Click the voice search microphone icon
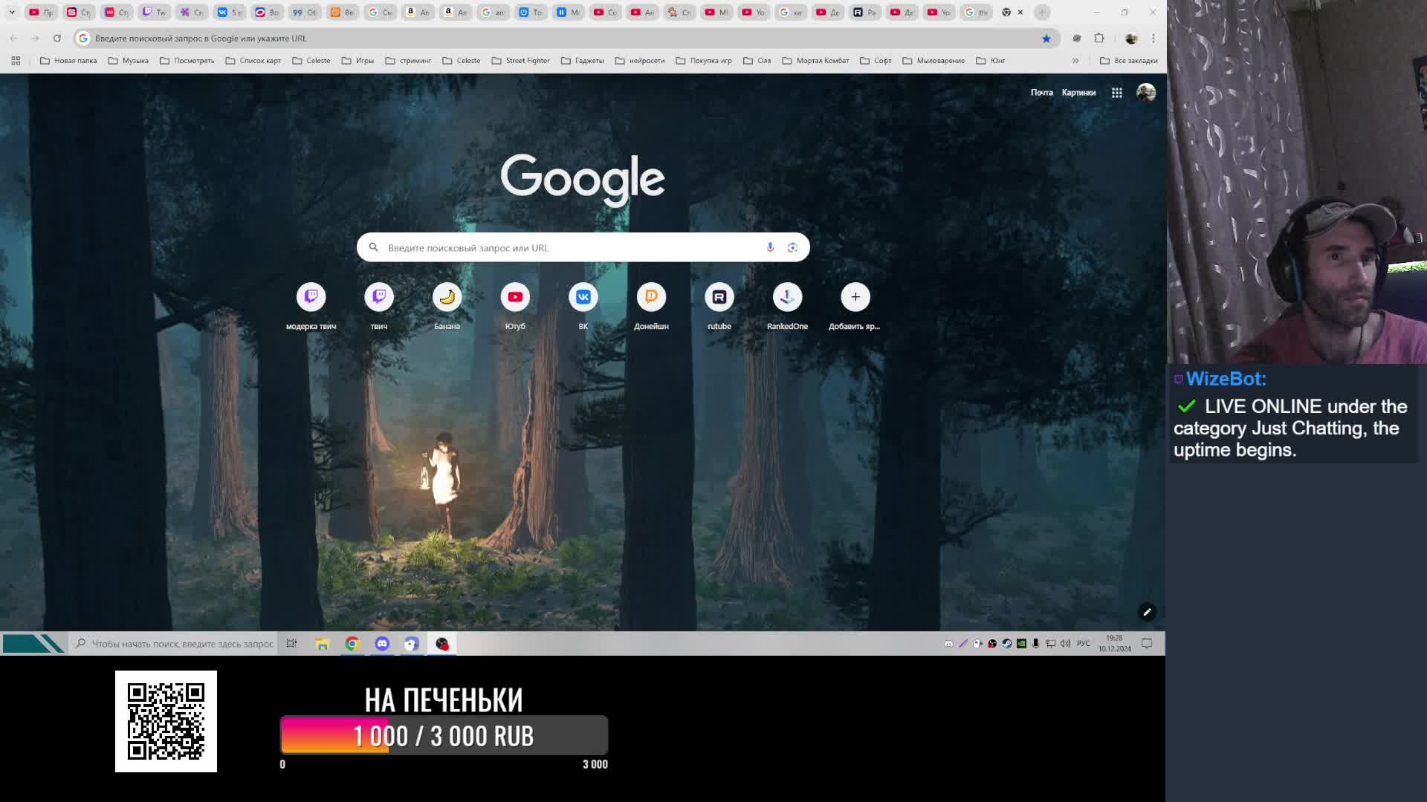Screen dimensions: 1427x802 [x=770, y=247]
